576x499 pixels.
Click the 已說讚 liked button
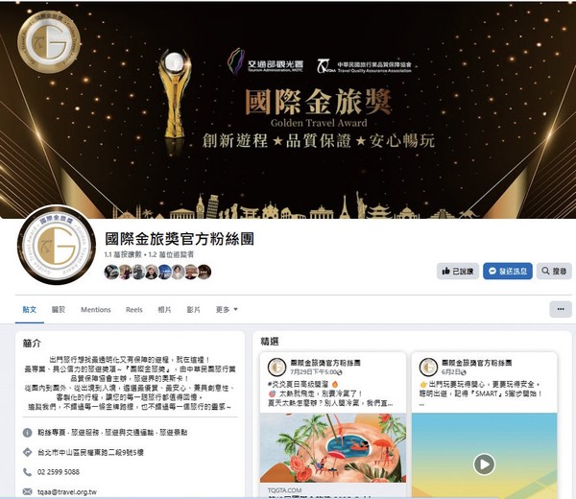point(457,271)
